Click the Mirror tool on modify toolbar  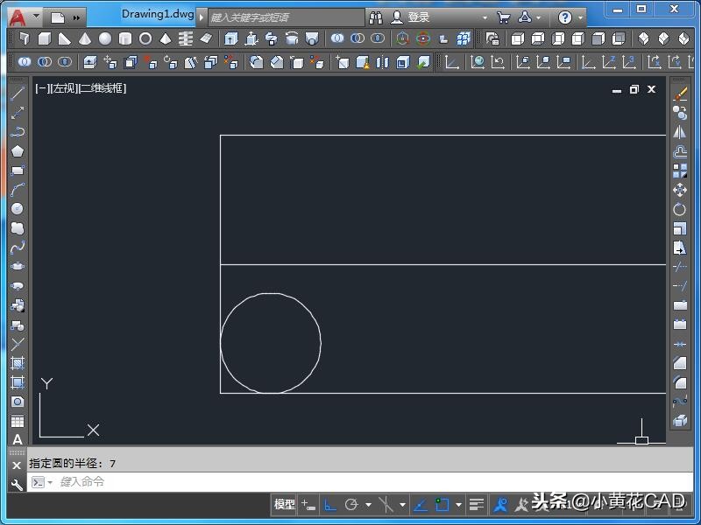[x=680, y=132]
